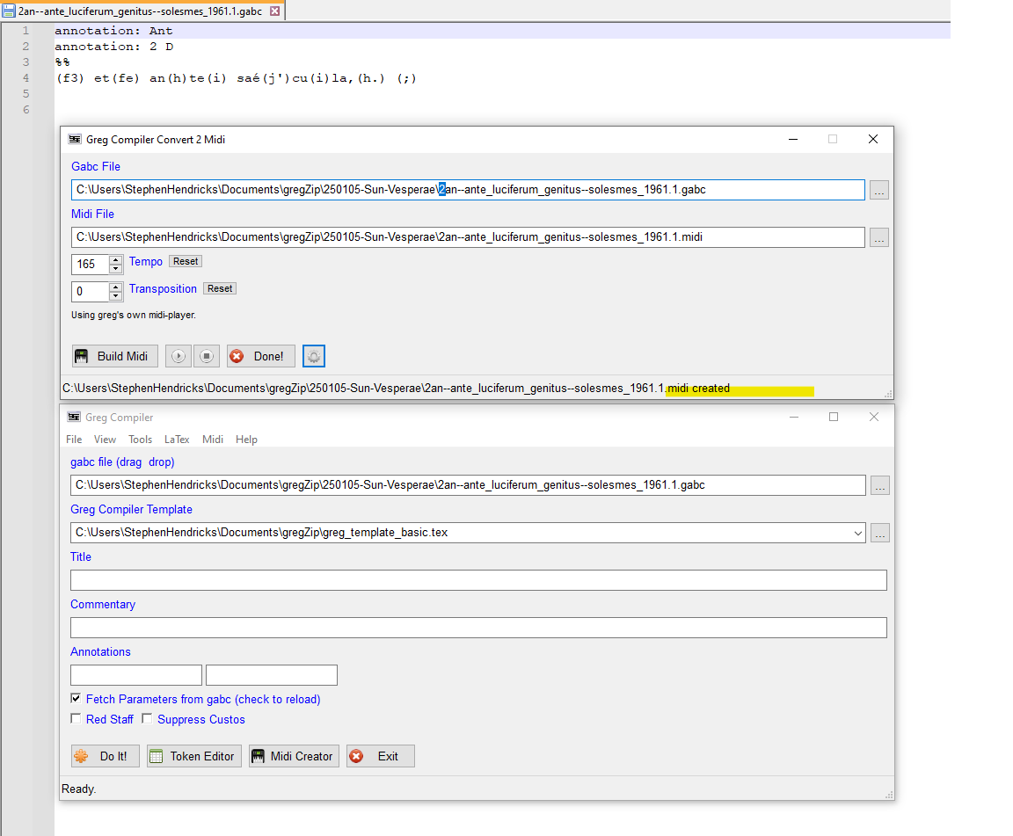Browse for the Midi File output
The image size is (1013, 836).
879,237
